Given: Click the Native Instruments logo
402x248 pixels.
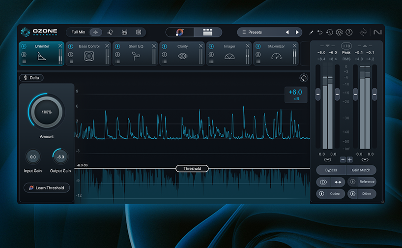Looking at the screenshot, I should pos(377,32).
